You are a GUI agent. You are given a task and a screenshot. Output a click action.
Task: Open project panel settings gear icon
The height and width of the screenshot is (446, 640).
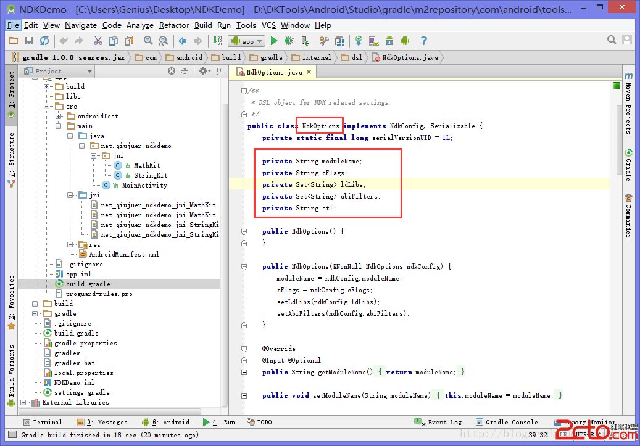(x=201, y=72)
